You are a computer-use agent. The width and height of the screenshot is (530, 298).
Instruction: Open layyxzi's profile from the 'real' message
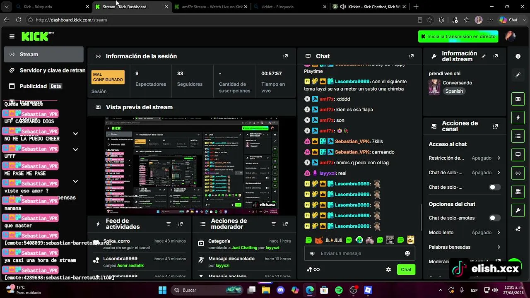tap(328, 173)
